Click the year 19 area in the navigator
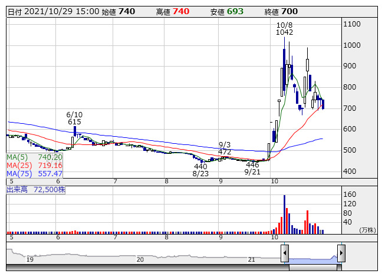The height and width of the screenshot is (277, 385). [29, 259]
